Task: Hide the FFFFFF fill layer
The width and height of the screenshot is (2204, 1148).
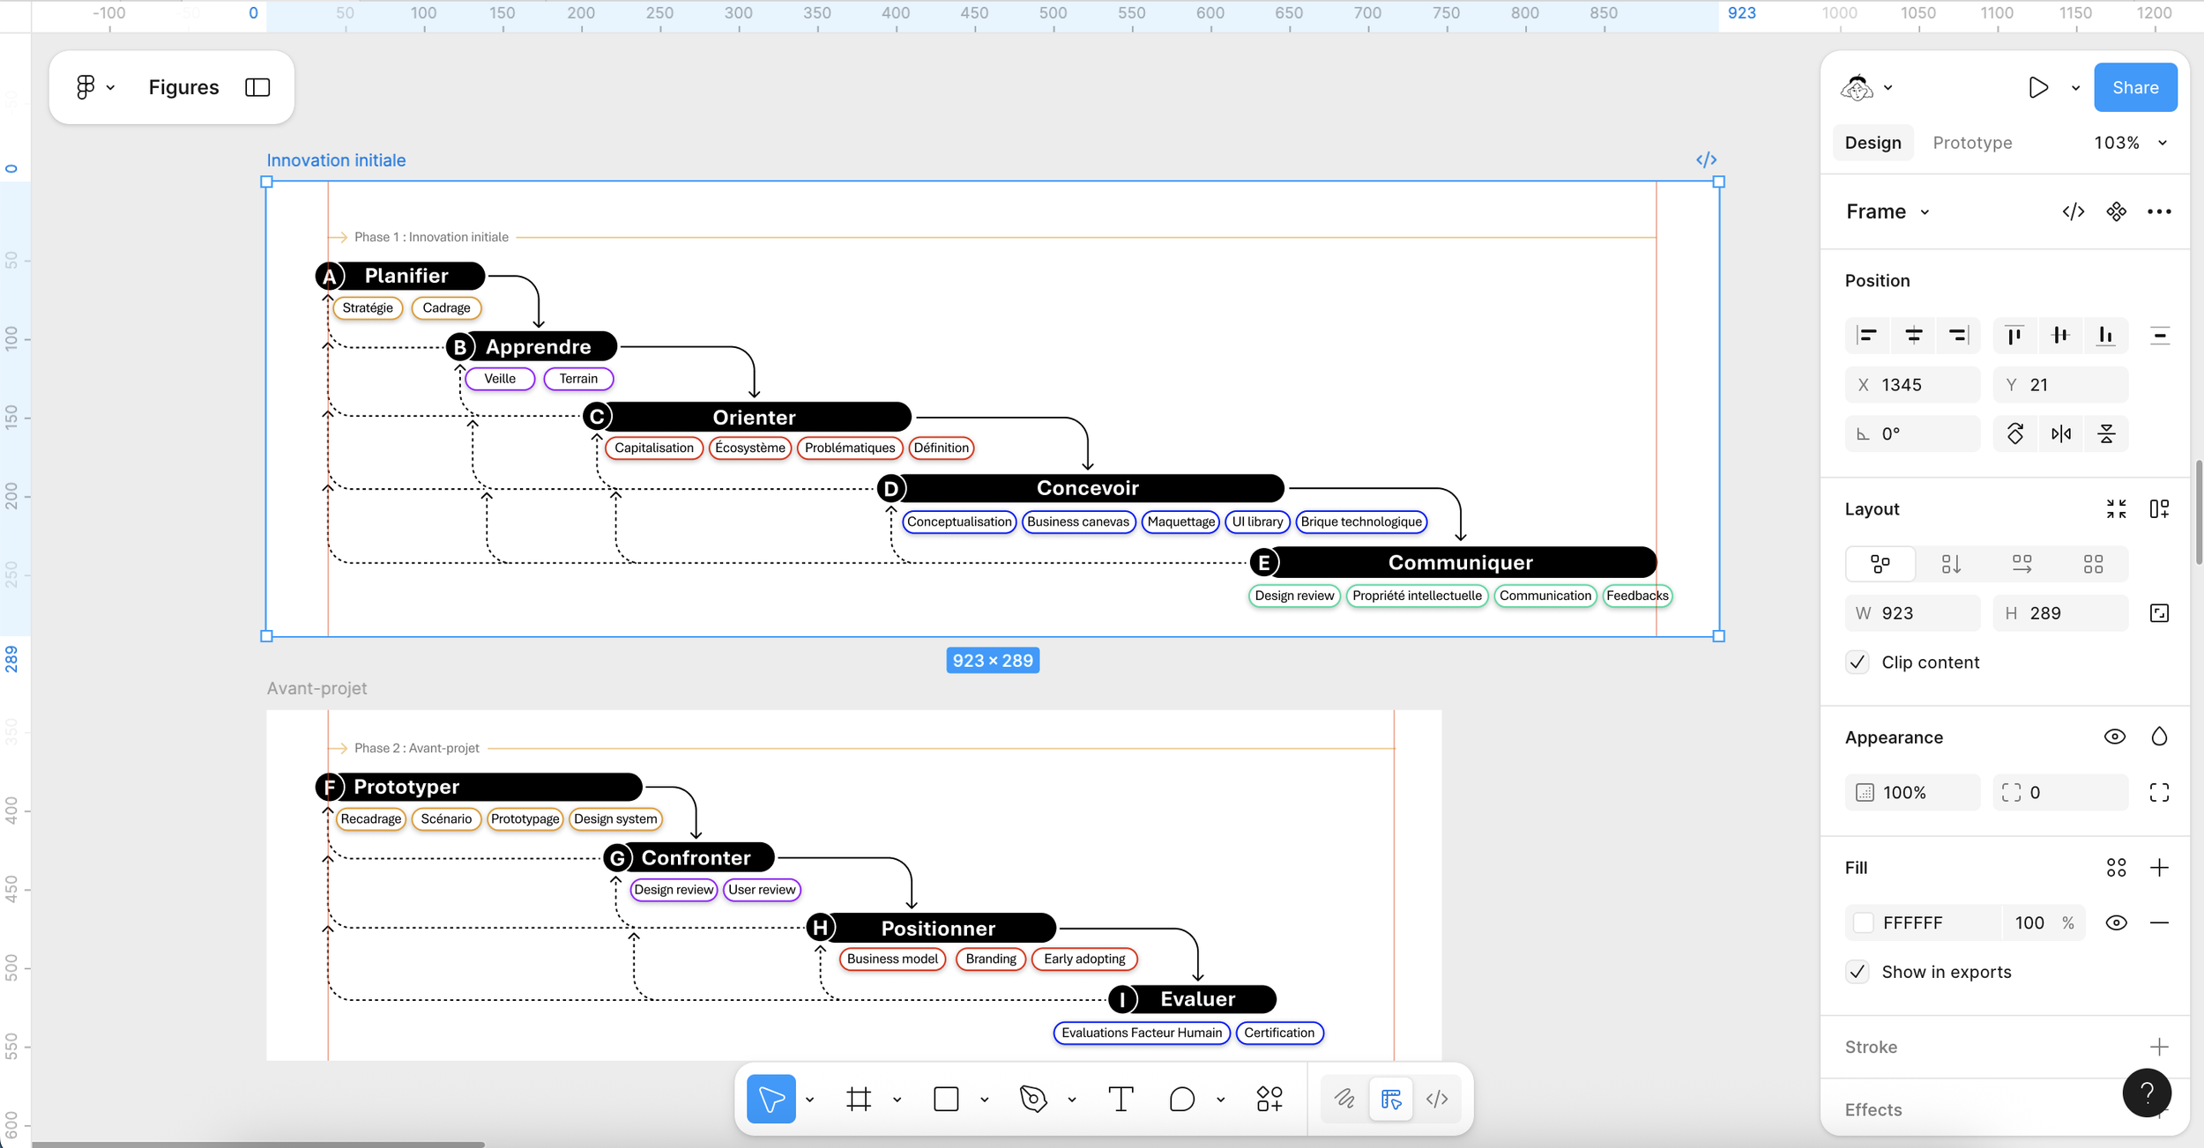Action: 2116,922
